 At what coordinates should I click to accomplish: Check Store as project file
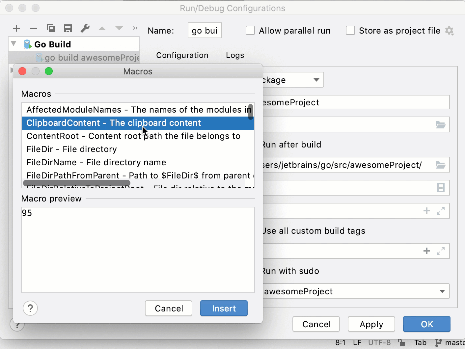351,30
